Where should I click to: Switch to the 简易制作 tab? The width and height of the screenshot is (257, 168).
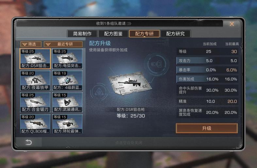pyautogui.click(x=82, y=34)
